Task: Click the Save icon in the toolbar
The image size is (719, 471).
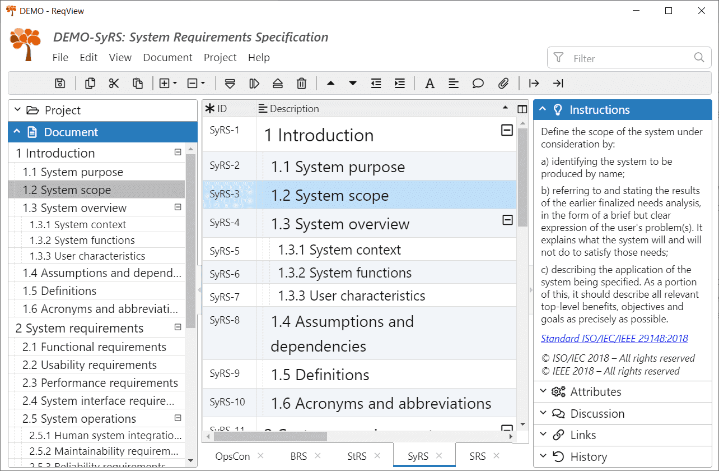Action: [60, 84]
